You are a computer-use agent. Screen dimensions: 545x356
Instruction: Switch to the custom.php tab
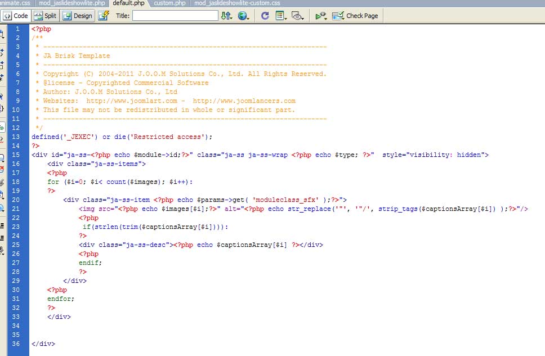(169, 3)
